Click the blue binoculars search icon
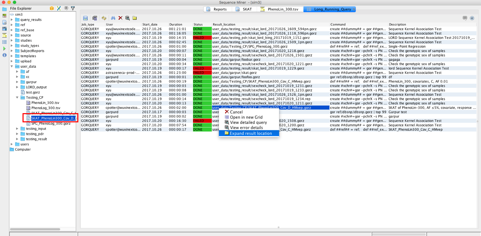Image resolution: width=481 pixels, height=236 pixels. (113, 18)
